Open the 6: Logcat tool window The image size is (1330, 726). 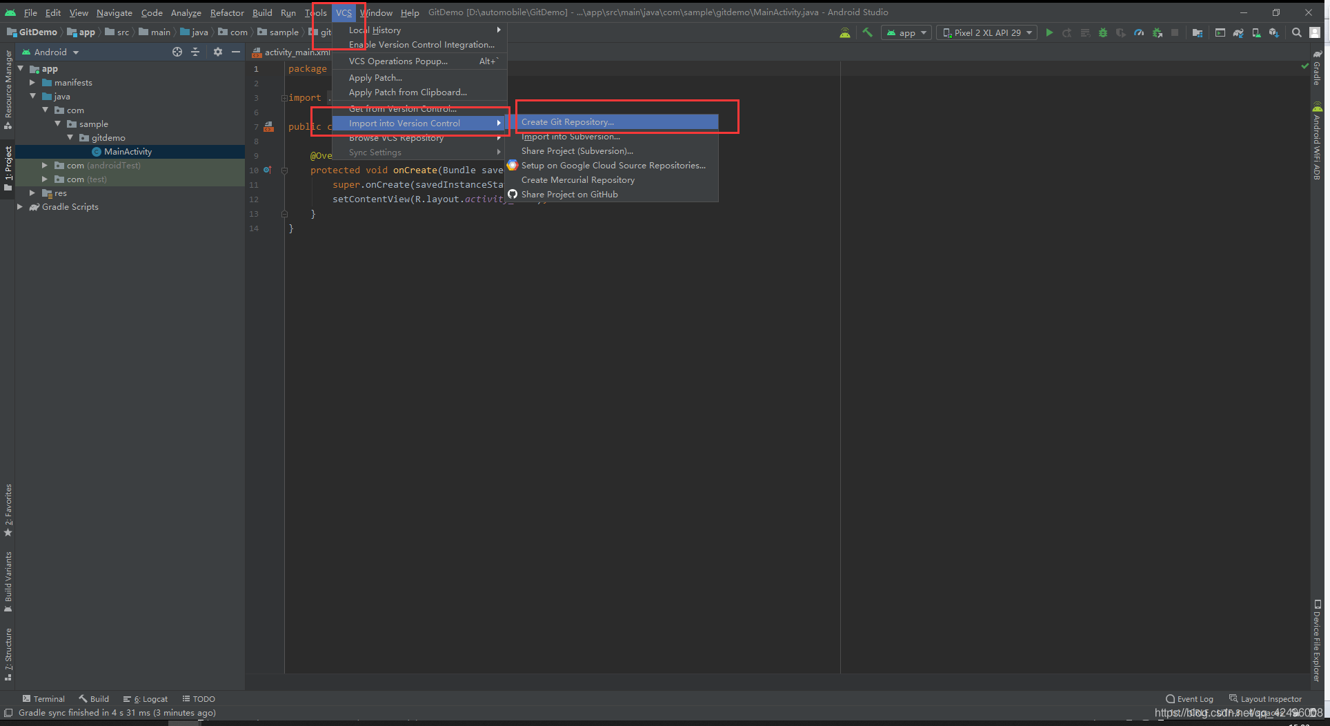click(x=146, y=699)
